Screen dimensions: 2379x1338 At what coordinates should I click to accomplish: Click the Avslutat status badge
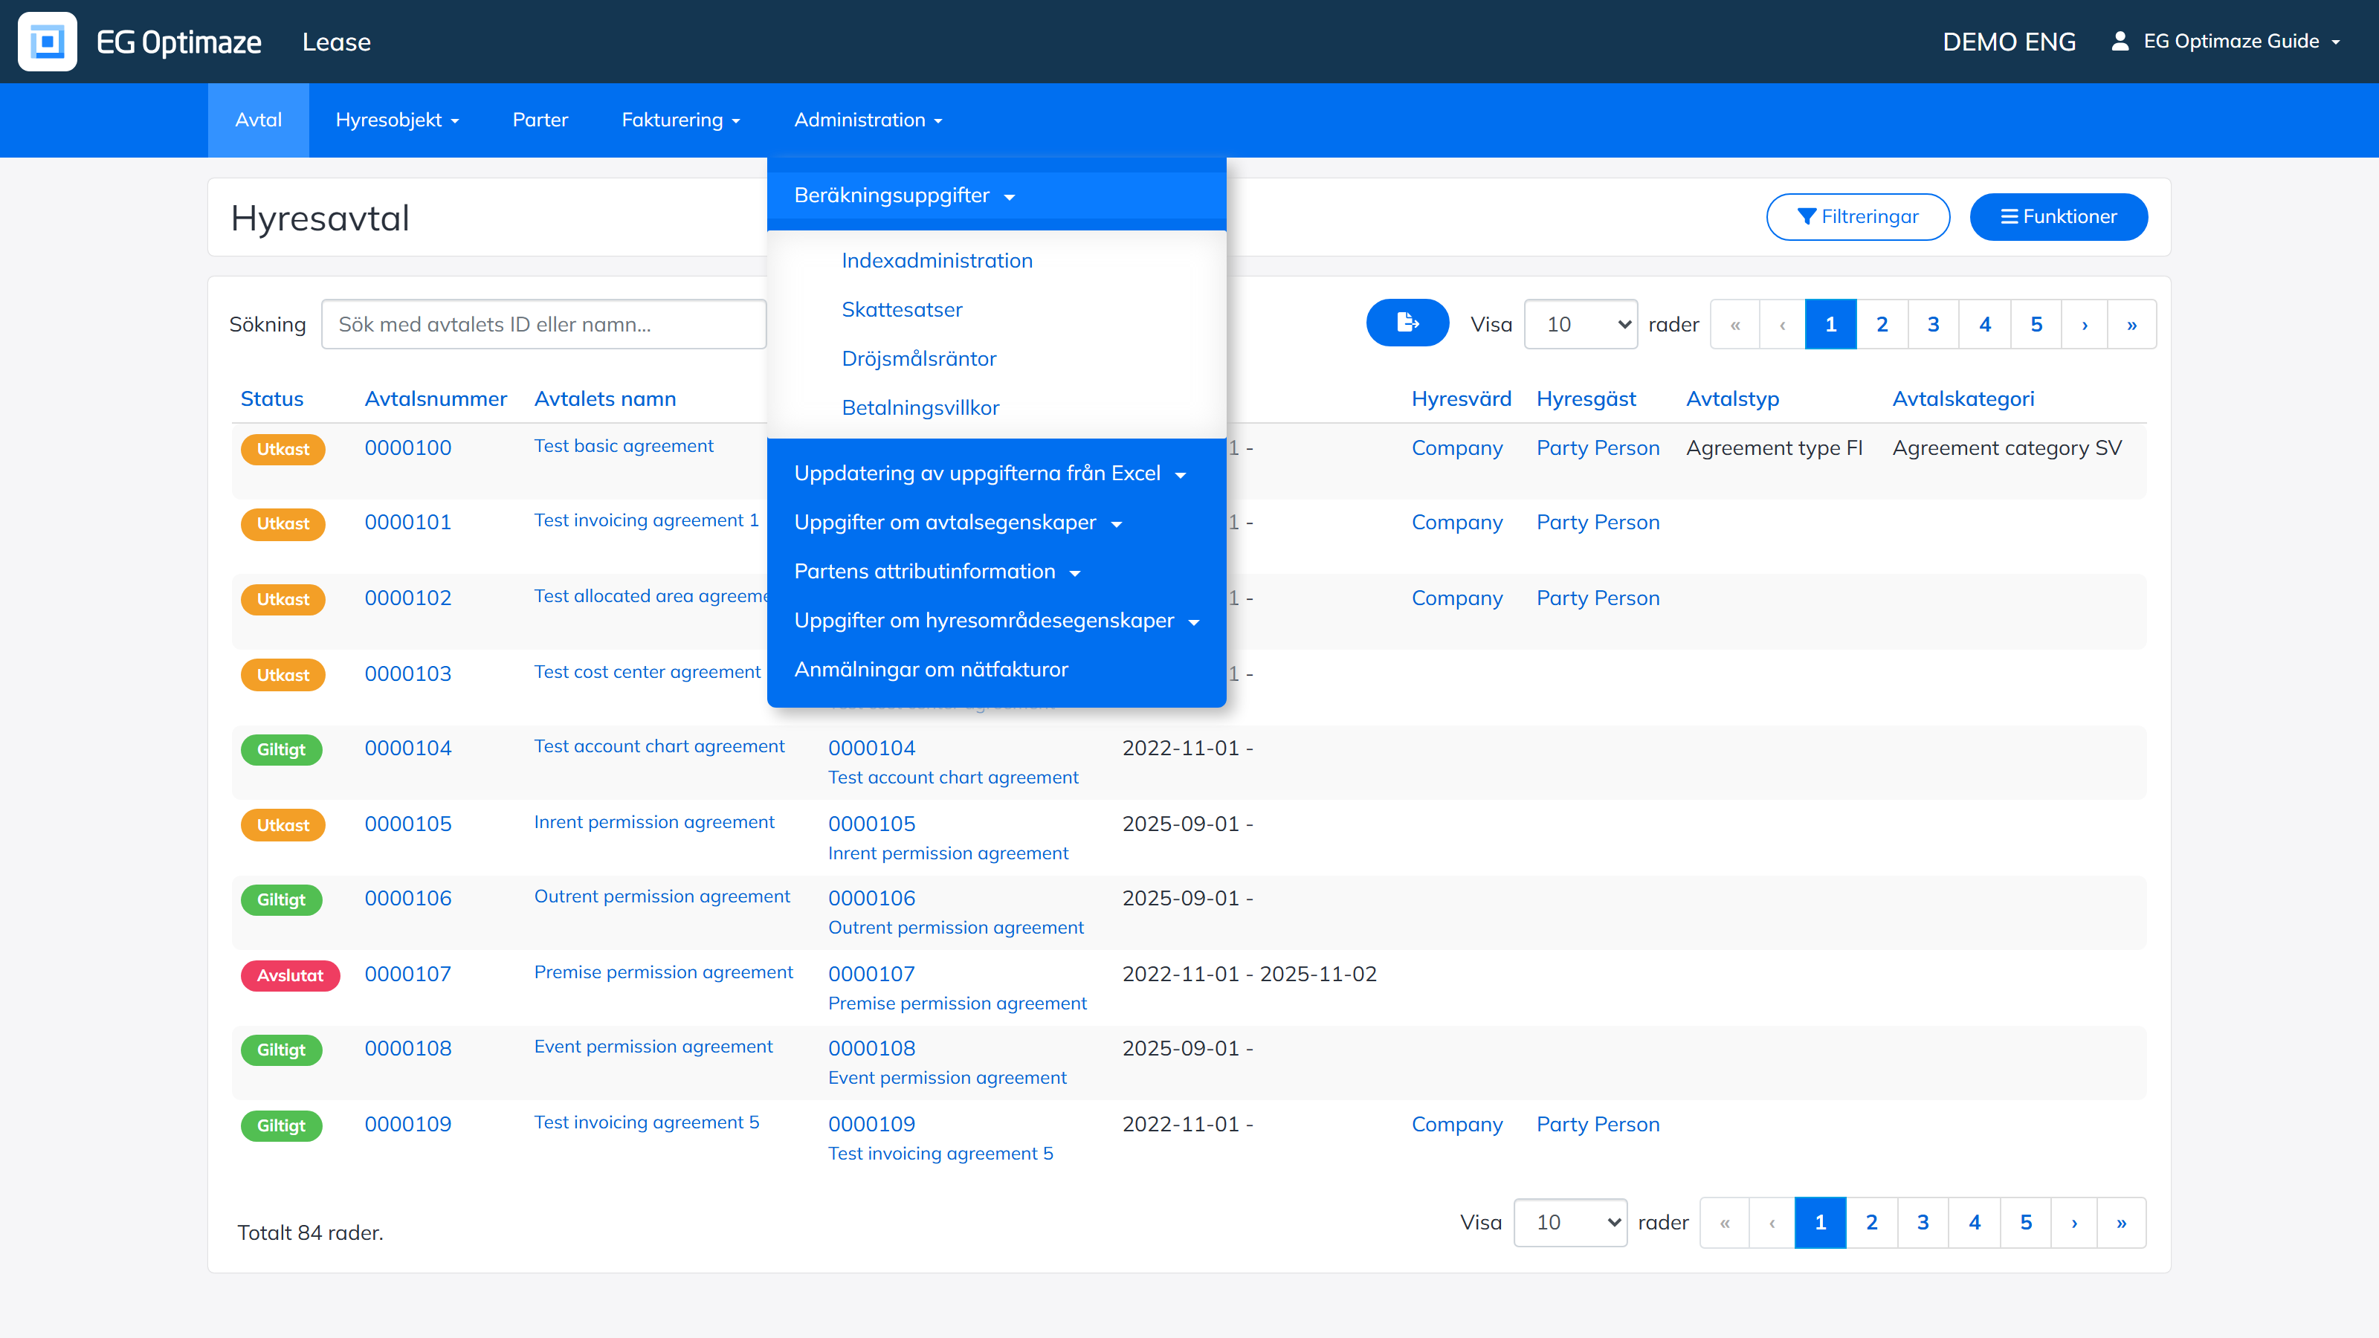(x=290, y=976)
